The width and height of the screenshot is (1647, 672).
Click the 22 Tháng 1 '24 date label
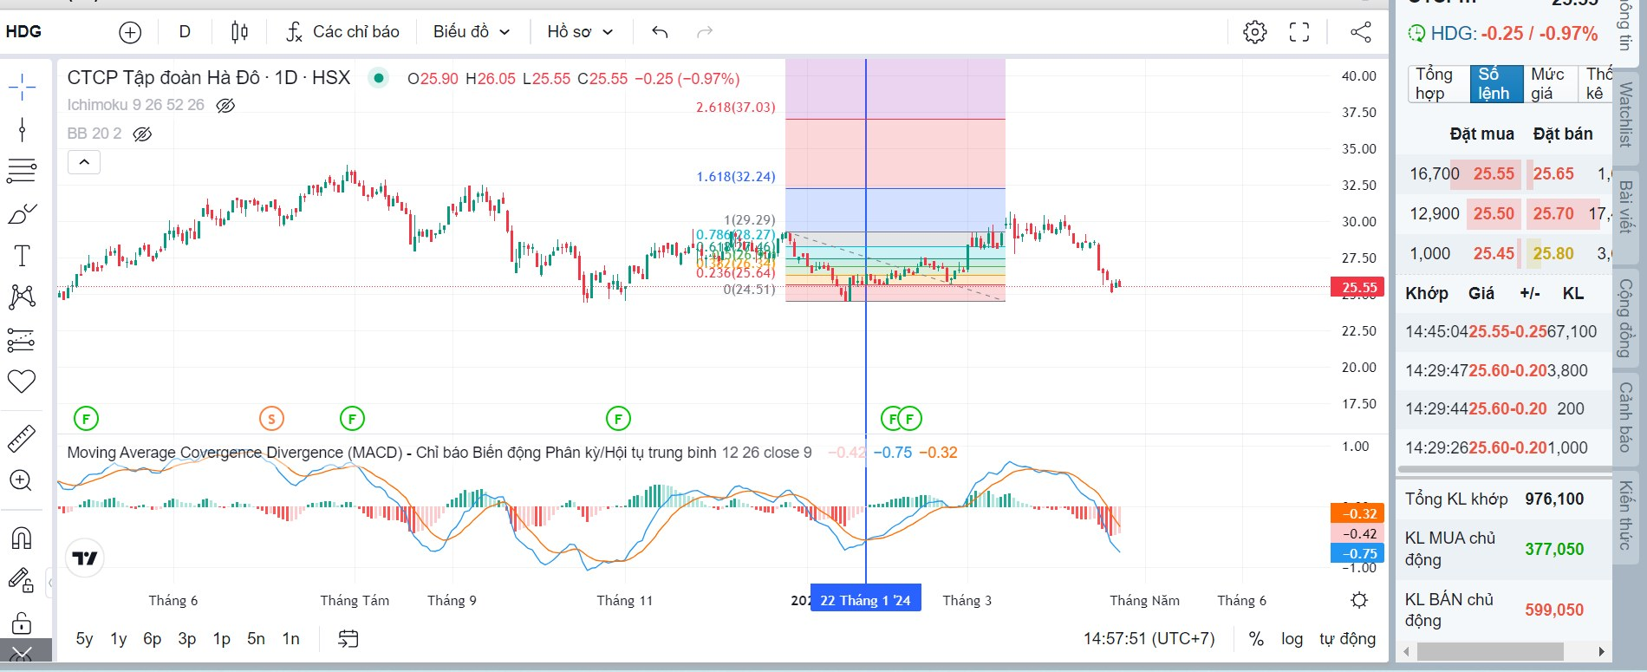[865, 600]
